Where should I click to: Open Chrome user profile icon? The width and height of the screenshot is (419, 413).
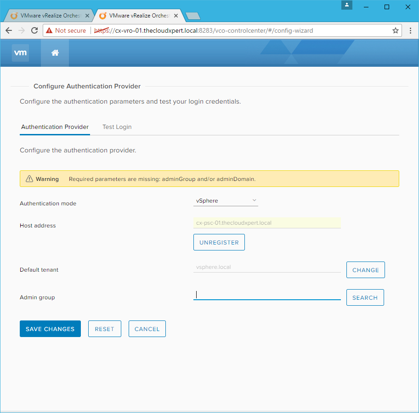click(347, 5)
